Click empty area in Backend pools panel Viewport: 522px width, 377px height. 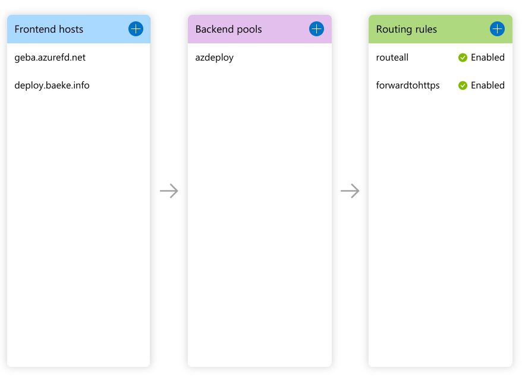pyautogui.click(x=259, y=237)
